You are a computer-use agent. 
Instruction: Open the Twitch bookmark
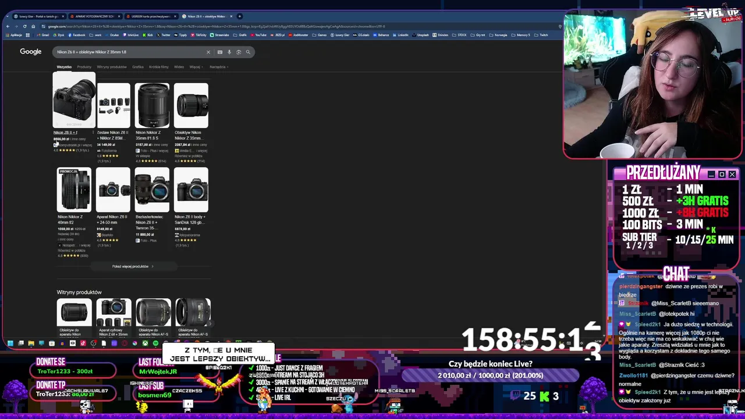(x=541, y=35)
